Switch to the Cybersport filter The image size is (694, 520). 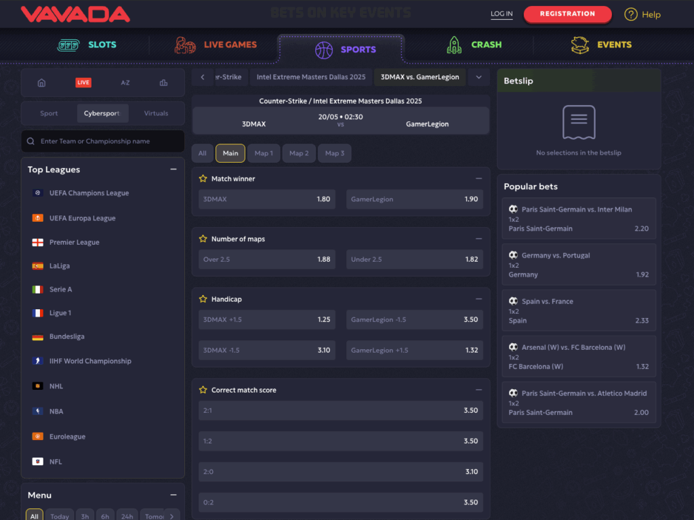click(x=102, y=113)
